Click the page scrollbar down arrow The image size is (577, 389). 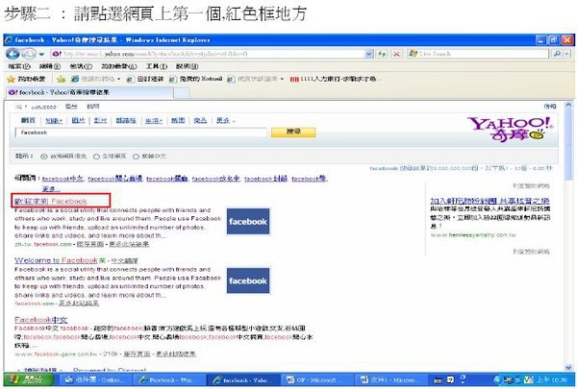pyautogui.click(x=569, y=367)
